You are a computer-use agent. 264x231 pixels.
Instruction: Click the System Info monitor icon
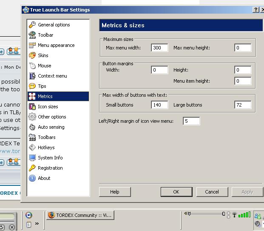click(32, 158)
